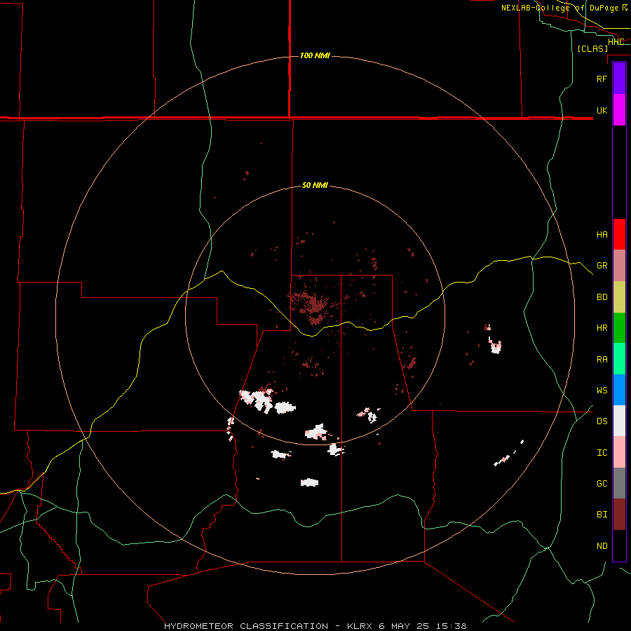Click the ND black legend swatch

[619, 545]
